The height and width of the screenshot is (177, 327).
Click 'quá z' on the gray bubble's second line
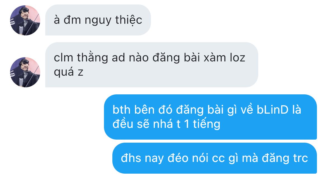(68, 73)
